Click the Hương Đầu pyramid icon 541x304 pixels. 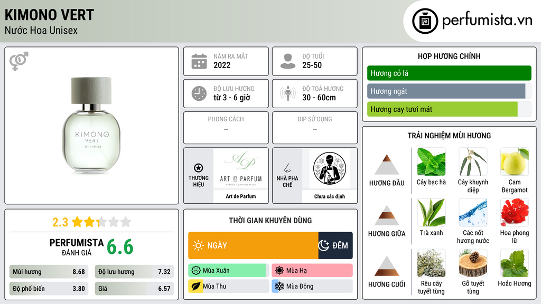[387, 165]
